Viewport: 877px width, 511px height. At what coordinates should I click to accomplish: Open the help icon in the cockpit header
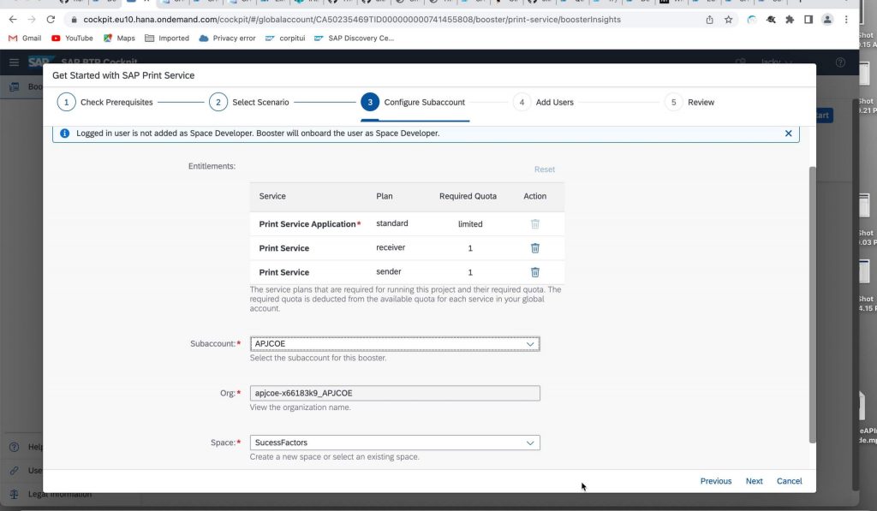[x=840, y=62]
